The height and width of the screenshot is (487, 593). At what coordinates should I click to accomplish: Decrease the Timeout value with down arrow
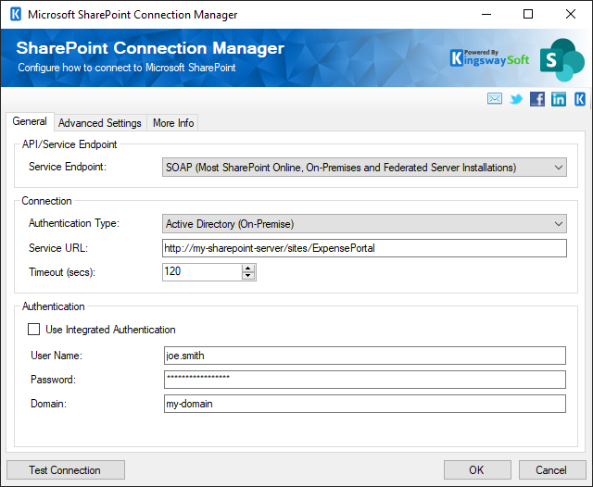pos(248,276)
